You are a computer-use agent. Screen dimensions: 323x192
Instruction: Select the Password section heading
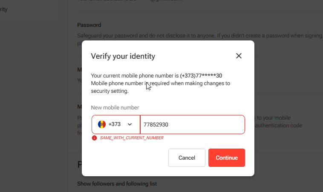pos(89,25)
